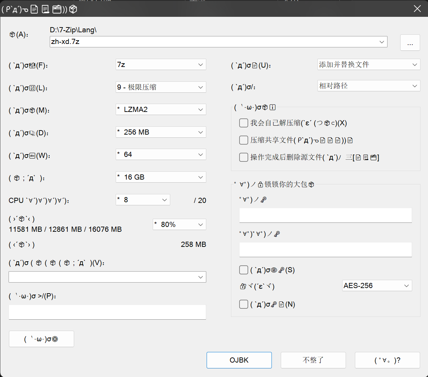Enable the '我会自己解压缩' self-extracting checkbox
Screen dimensions: 428x377
click(244, 123)
